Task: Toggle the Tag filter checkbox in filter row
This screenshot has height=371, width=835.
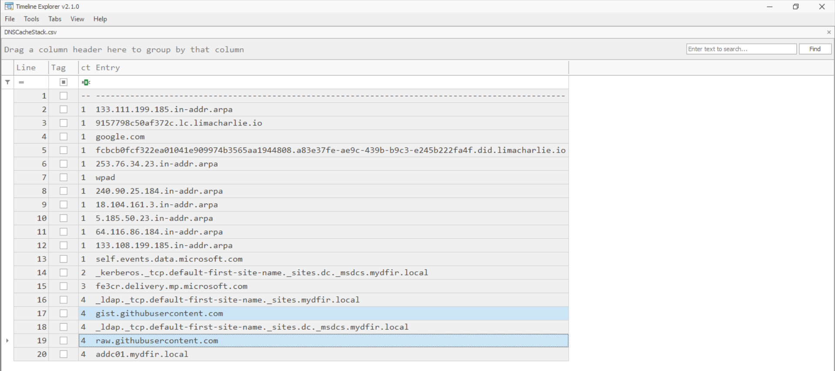Action: (64, 82)
